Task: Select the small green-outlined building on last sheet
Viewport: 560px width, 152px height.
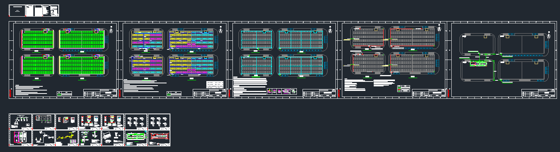Action: [479, 64]
